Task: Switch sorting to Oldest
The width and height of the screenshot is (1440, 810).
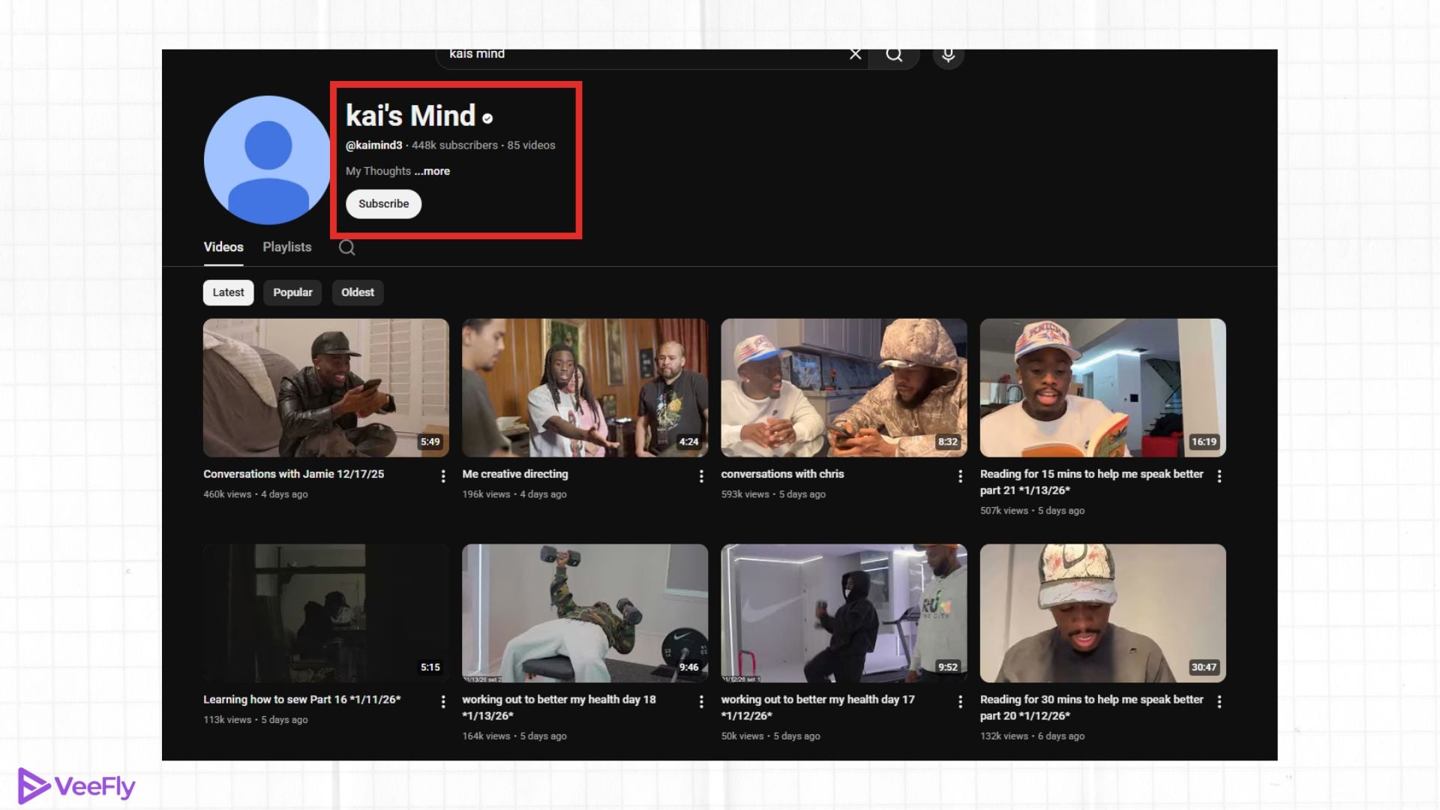Action: (357, 292)
